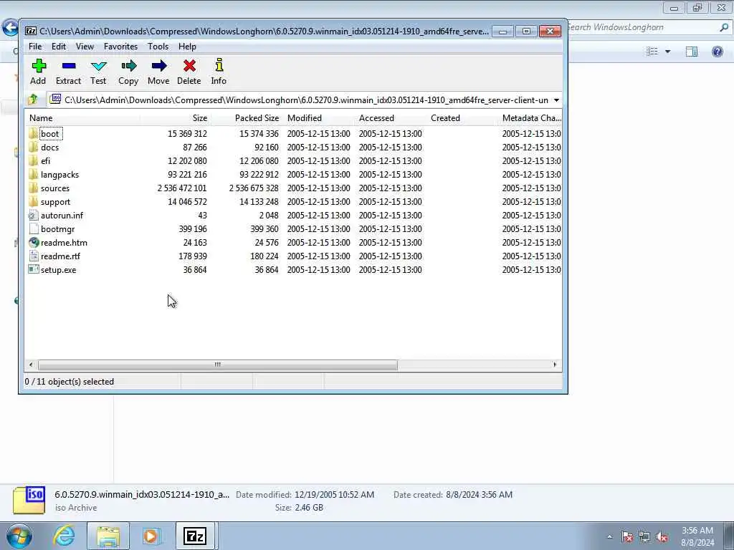734x550 pixels.
Task: Sort by the Name column header
Action: point(82,118)
